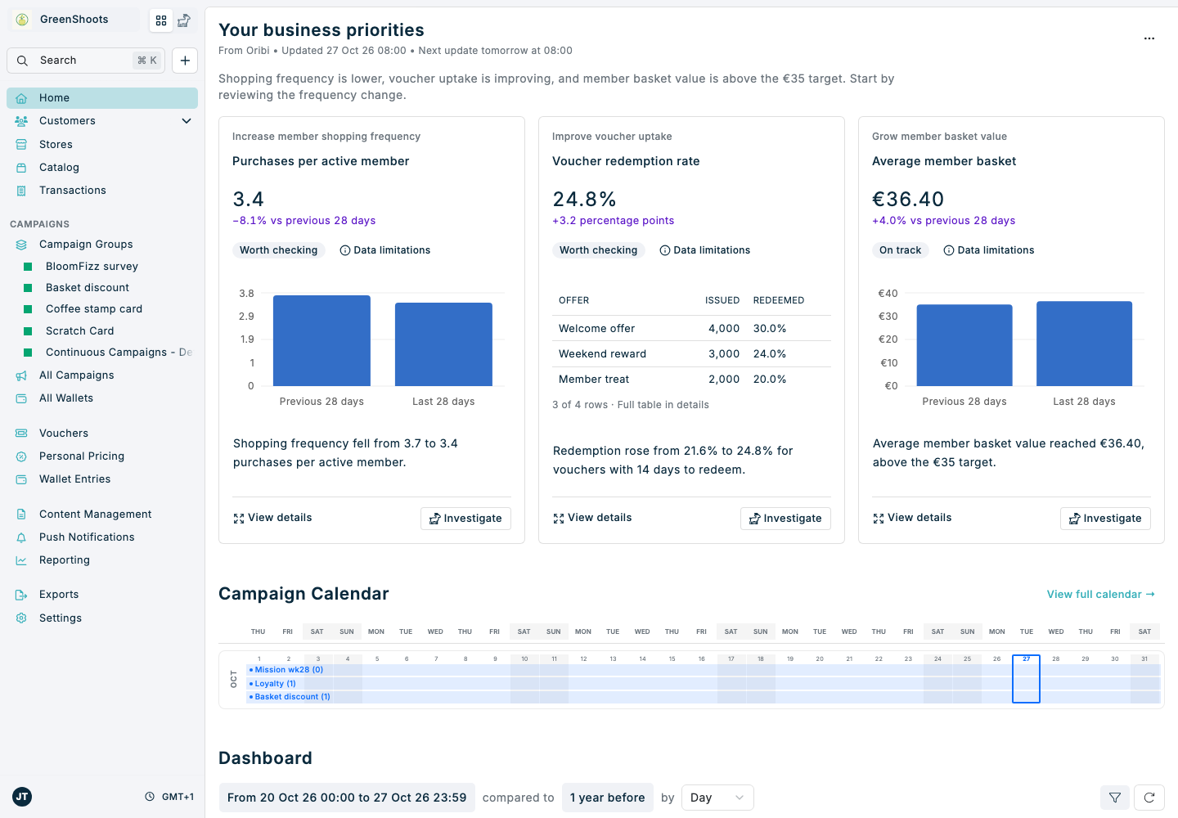Viewport: 1178px width, 818px height.
Task: Open Campaign Groups in the sidebar
Action: (x=102, y=245)
